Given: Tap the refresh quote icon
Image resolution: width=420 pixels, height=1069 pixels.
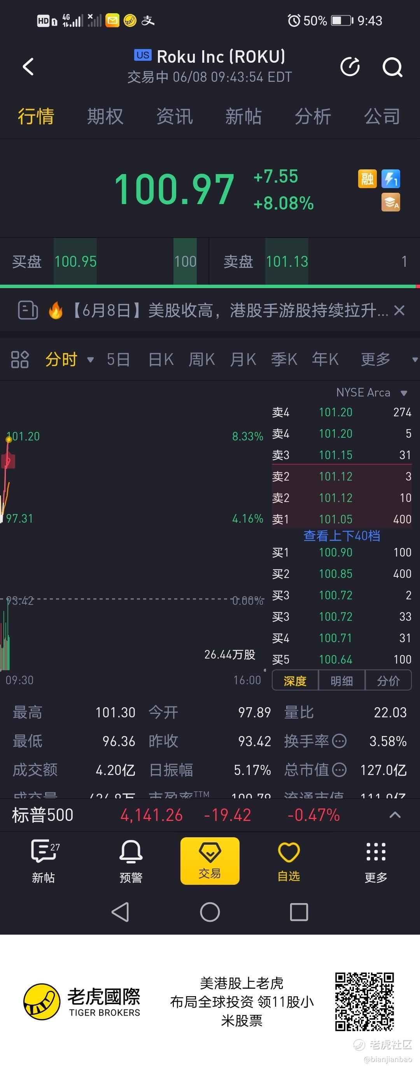Looking at the screenshot, I should click(x=350, y=67).
